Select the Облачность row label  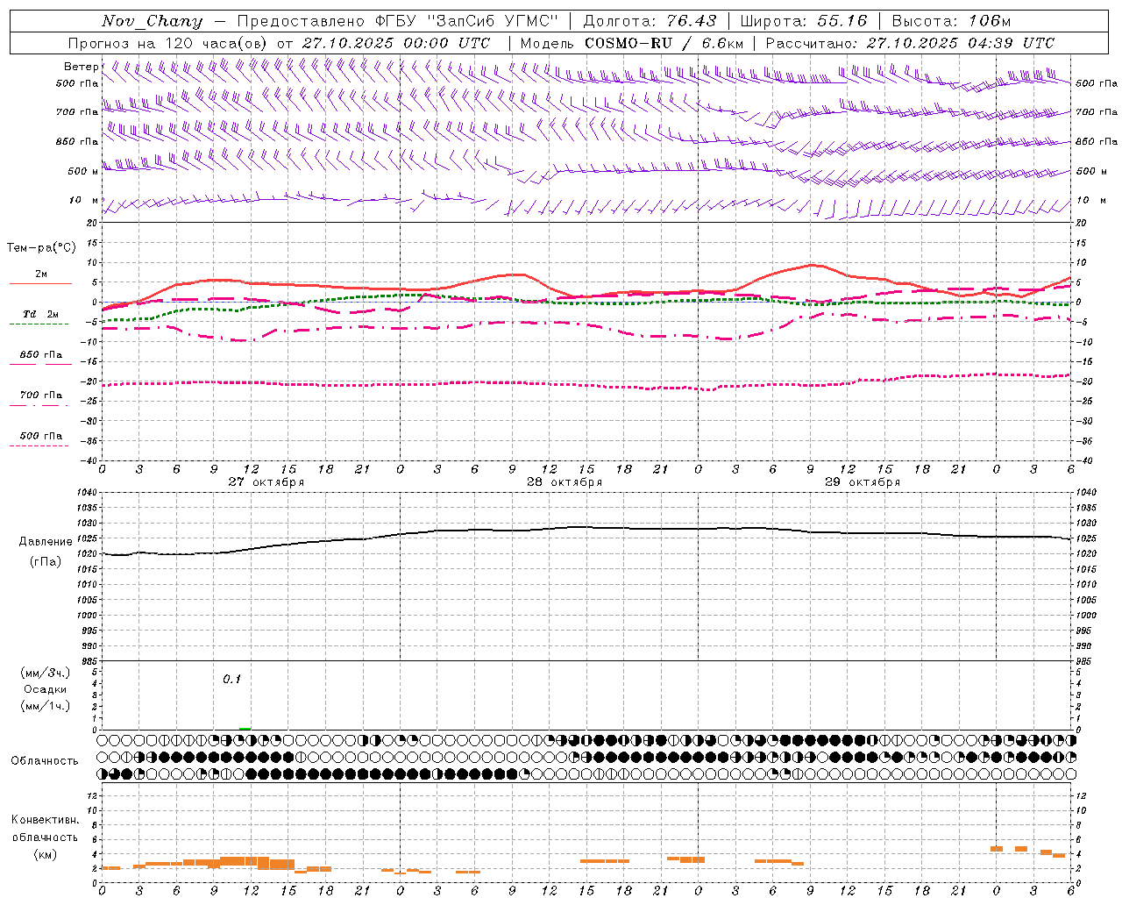pos(45,761)
